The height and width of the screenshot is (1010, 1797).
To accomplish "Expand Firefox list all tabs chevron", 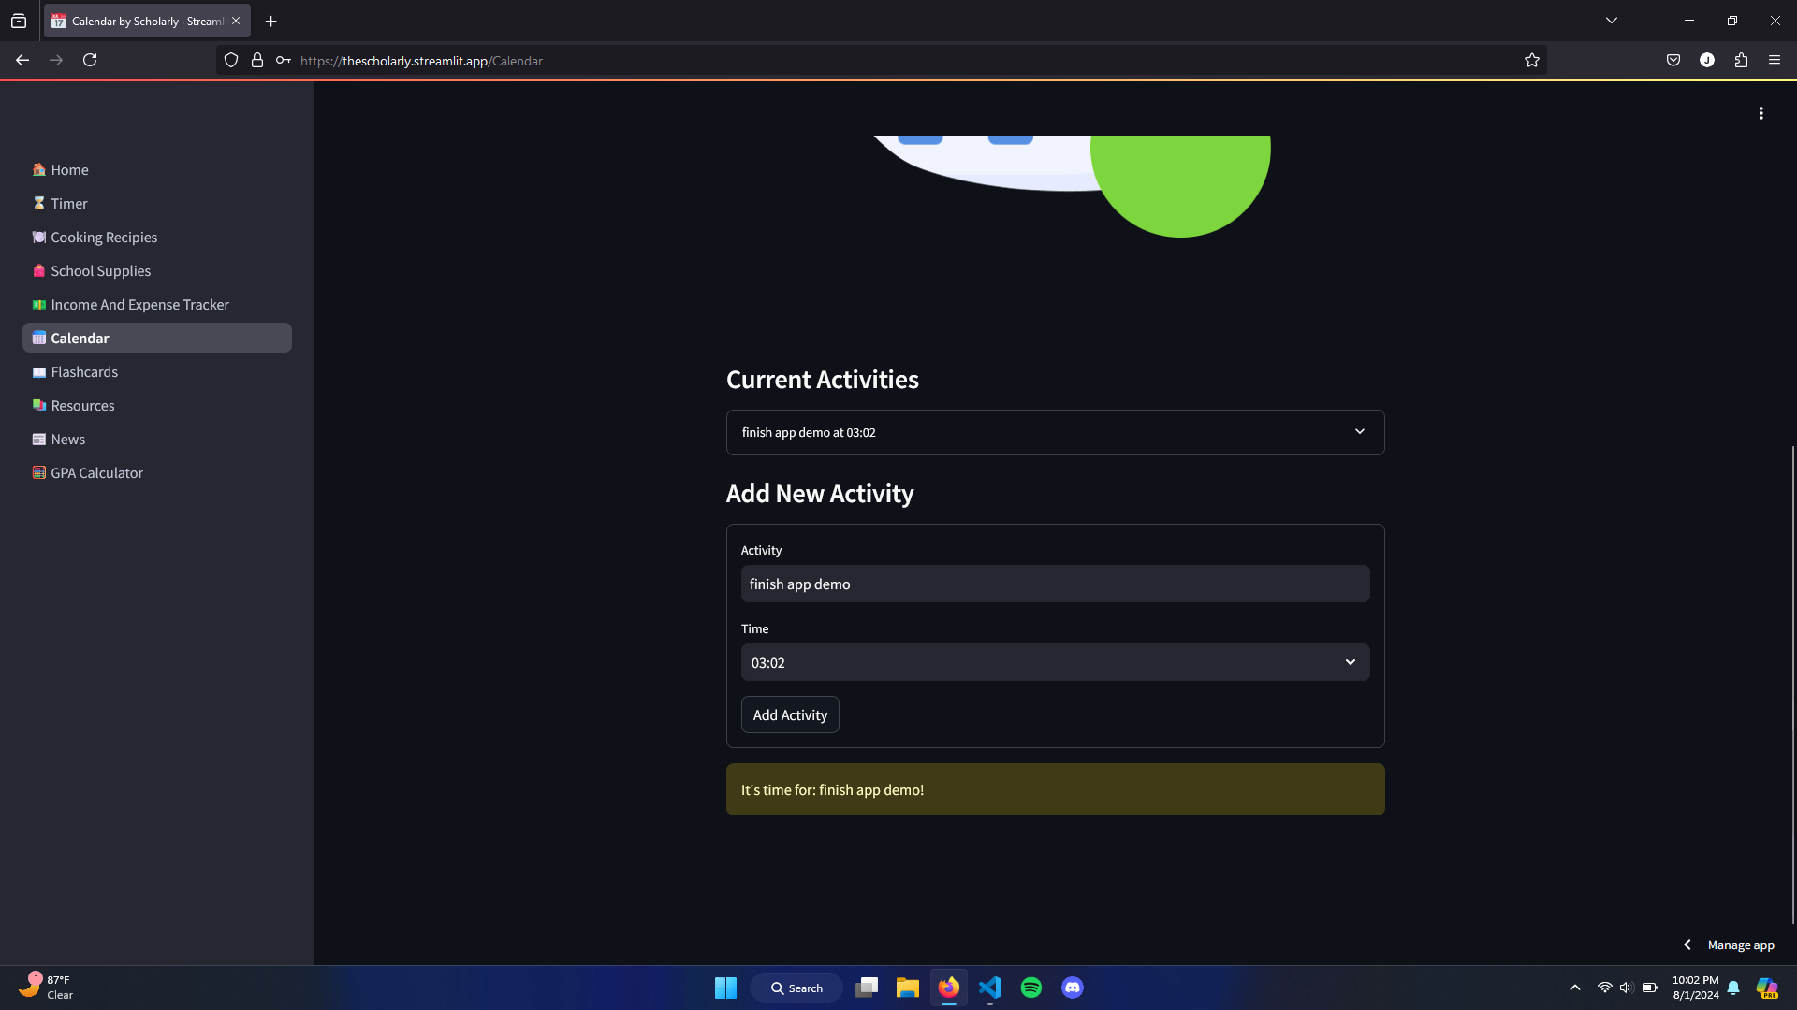I will [x=1612, y=21].
